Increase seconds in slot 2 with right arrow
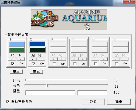The image size is (136, 110). point(41,59)
